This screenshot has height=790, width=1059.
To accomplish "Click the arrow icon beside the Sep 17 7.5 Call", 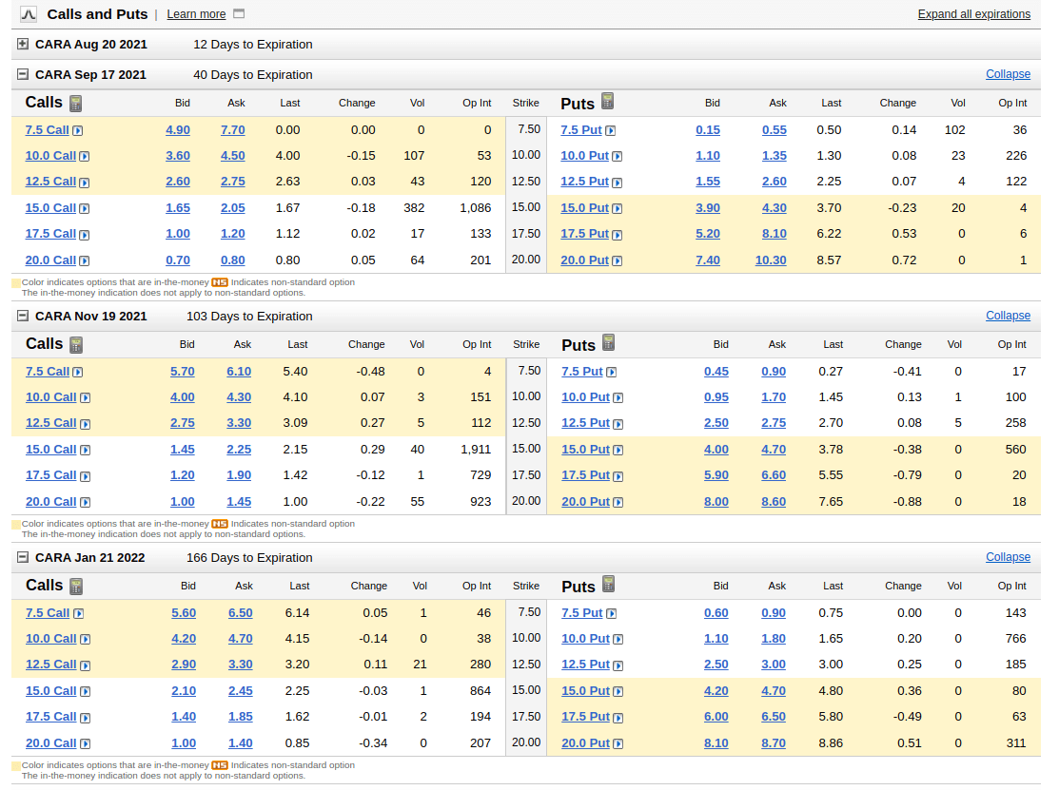I will click(x=78, y=131).
